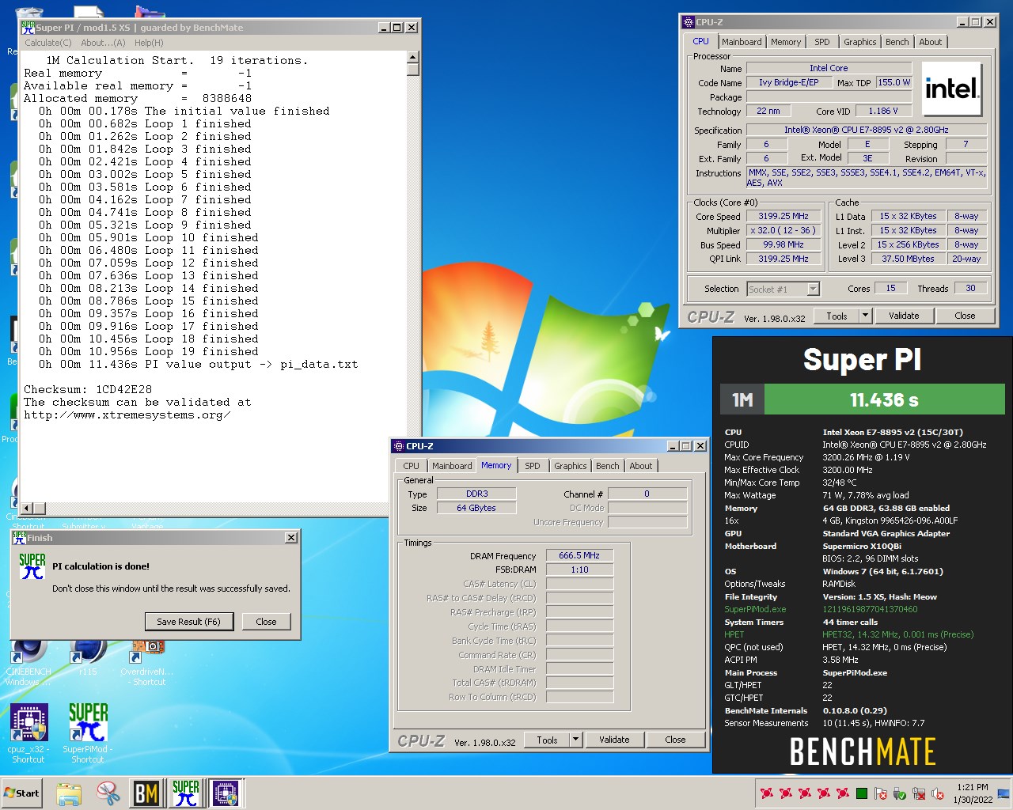Click the CPU-Z Memory window title icon
The image size is (1013, 810).
tap(399, 446)
